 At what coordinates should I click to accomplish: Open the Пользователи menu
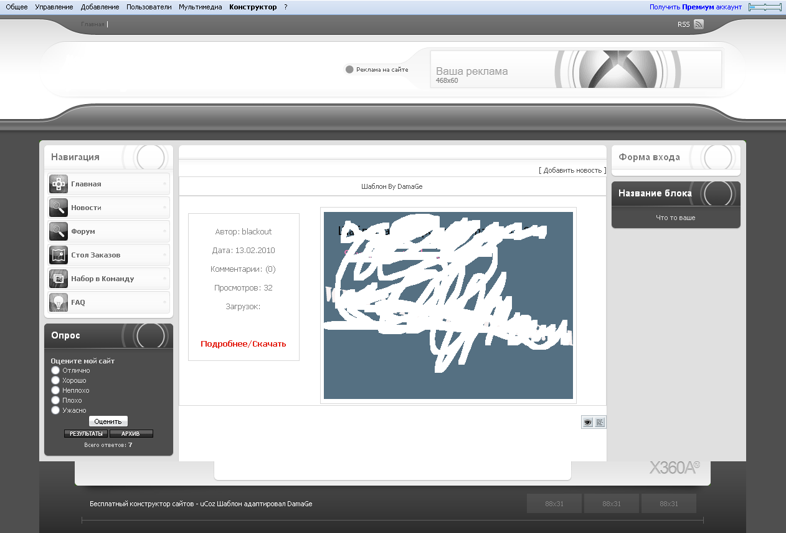point(149,7)
